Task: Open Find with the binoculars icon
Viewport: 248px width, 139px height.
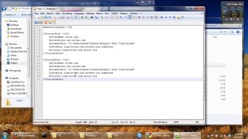Action: coord(92,17)
